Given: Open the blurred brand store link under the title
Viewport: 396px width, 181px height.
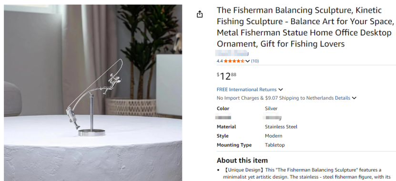Looking at the screenshot, I should pos(233,53).
